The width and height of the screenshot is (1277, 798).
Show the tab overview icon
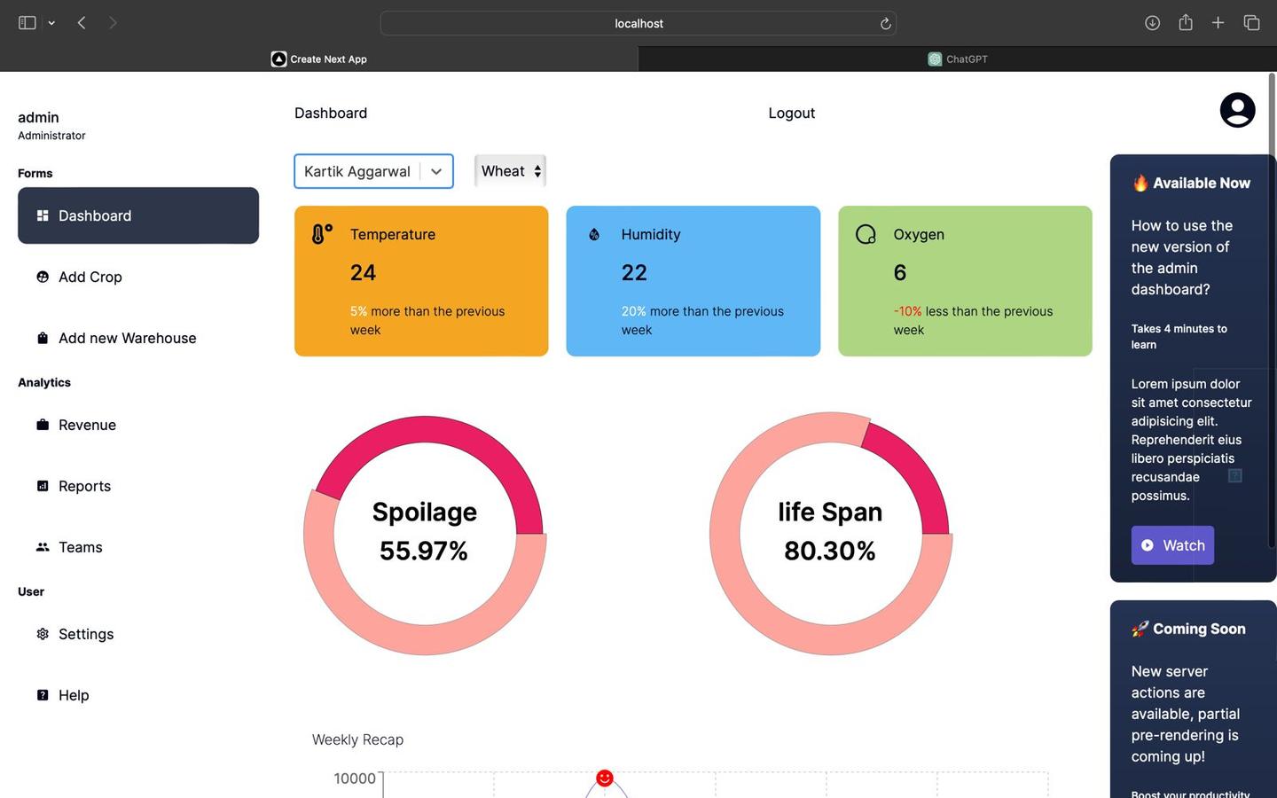click(x=1251, y=23)
